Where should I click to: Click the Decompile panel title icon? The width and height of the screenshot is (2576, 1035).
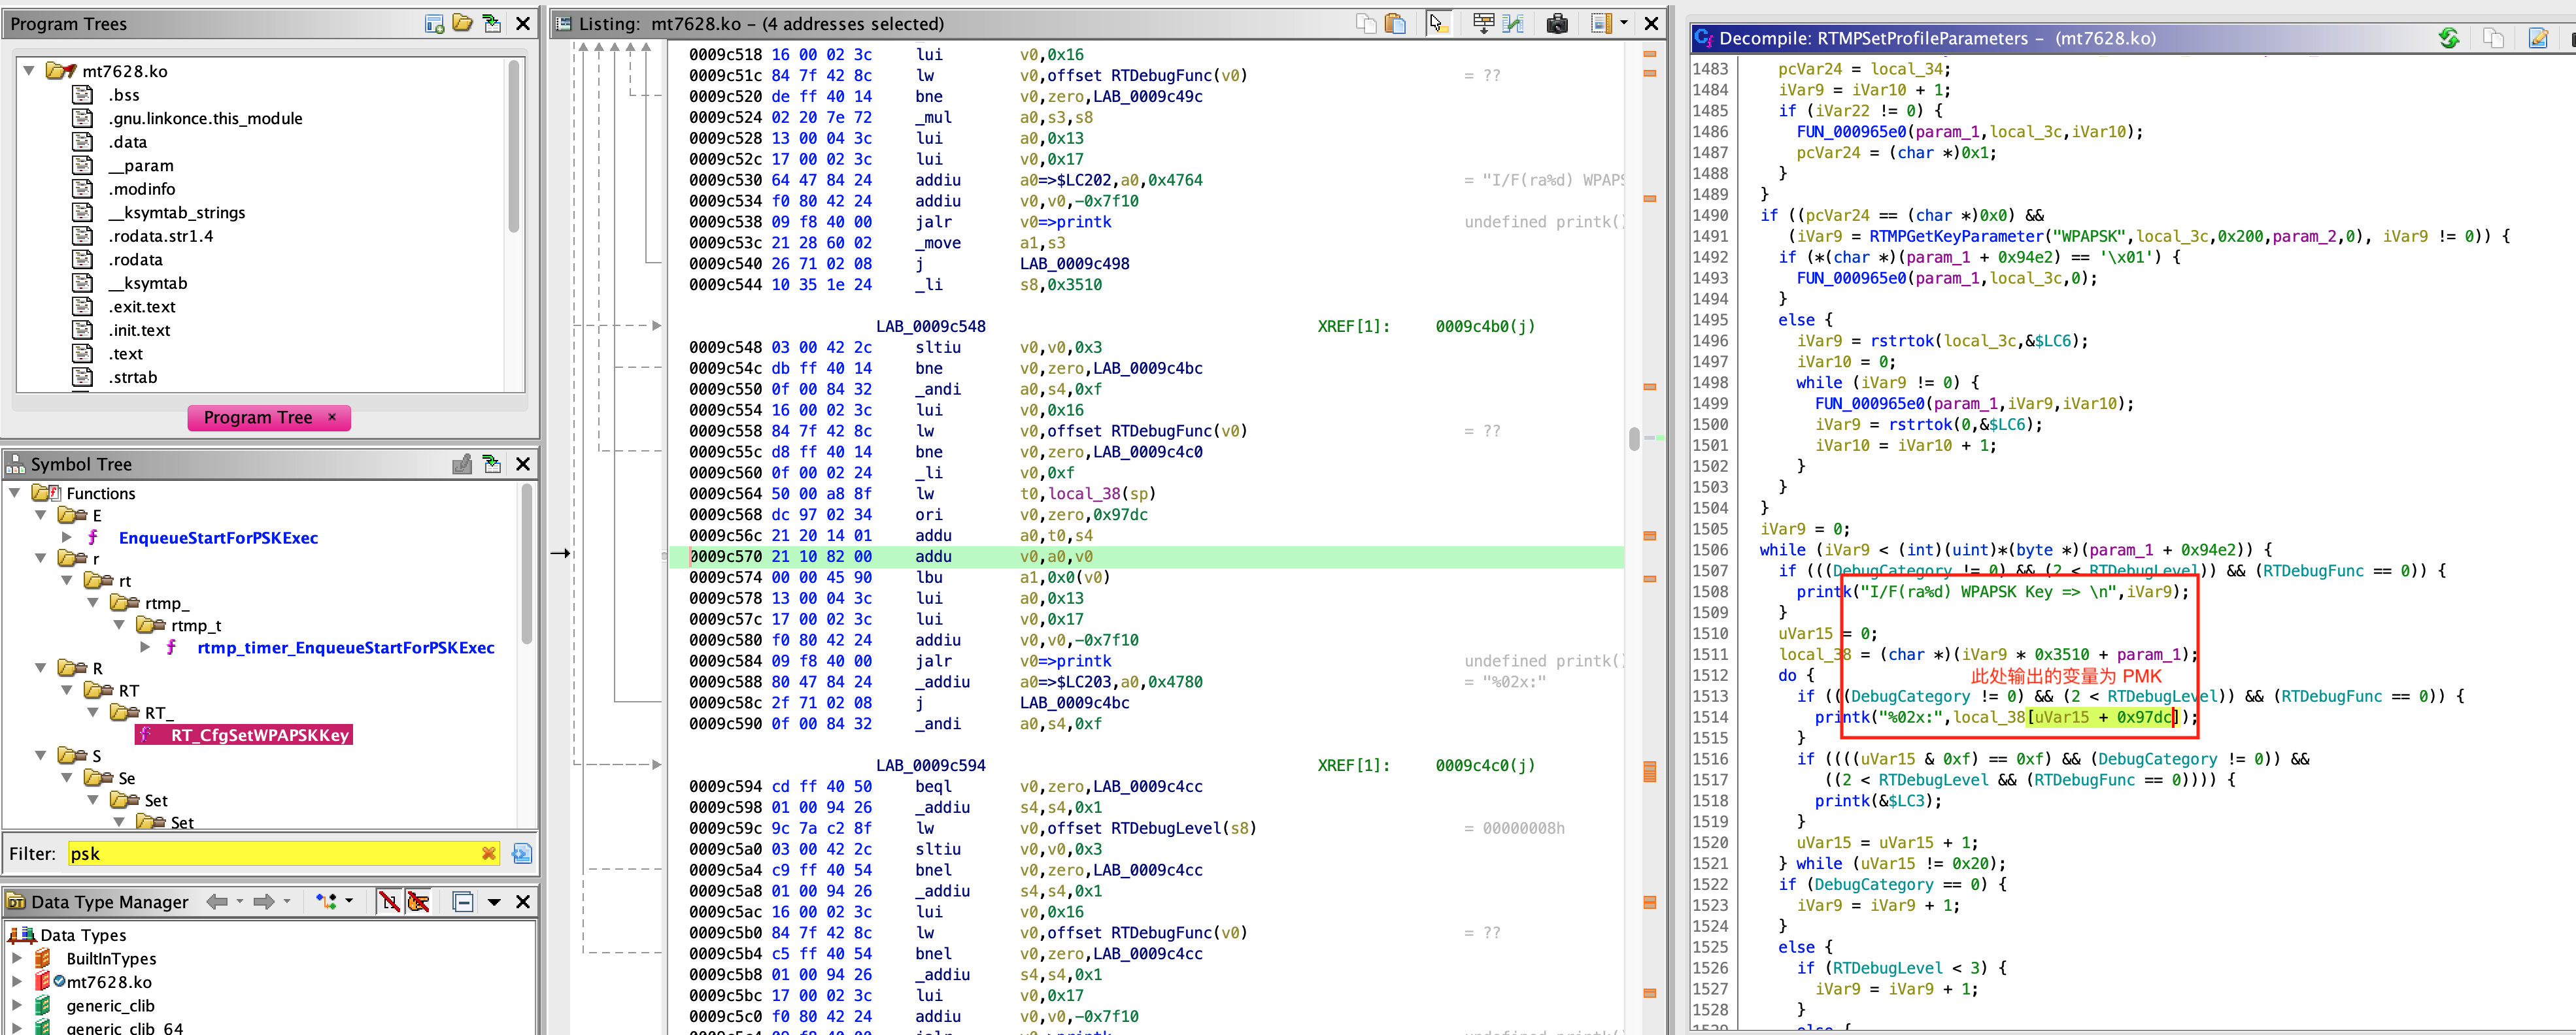[1703, 38]
